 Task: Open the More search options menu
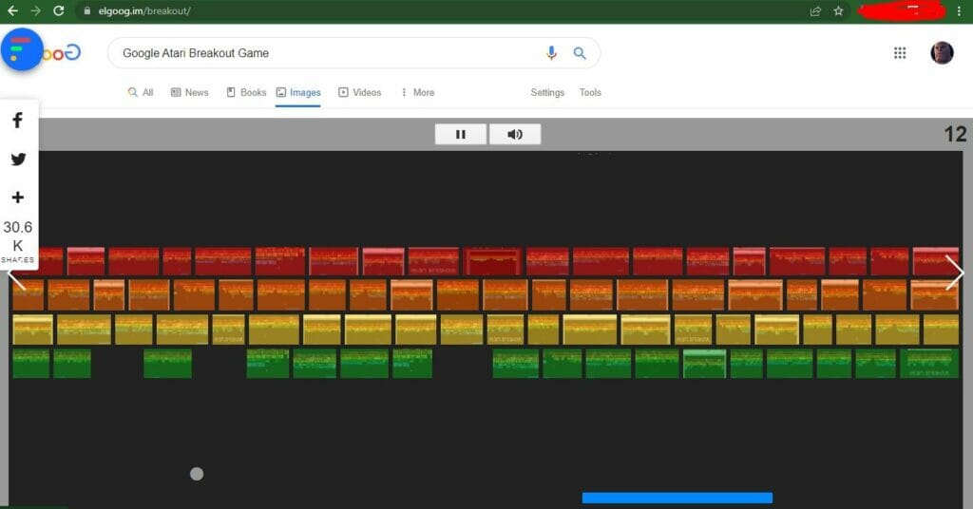pyautogui.click(x=417, y=93)
